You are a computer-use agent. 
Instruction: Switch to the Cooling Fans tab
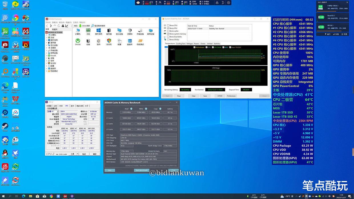pos(180,44)
